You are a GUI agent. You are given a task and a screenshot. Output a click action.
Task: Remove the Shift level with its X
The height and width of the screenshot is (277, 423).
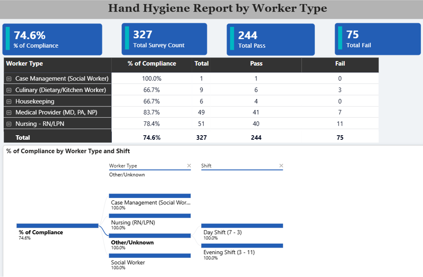tap(281, 166)
